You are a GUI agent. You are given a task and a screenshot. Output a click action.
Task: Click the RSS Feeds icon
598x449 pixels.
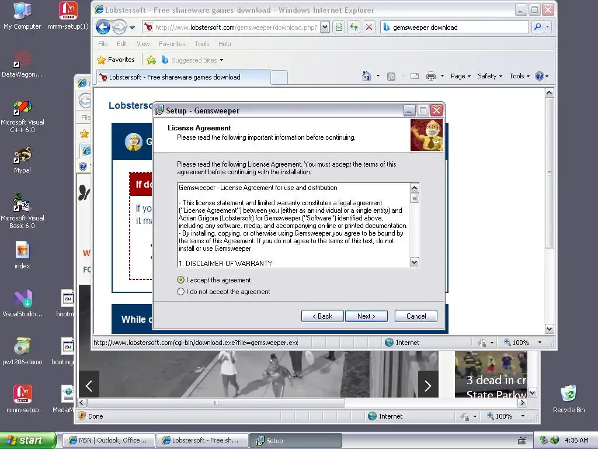click(x=391, y=77)
